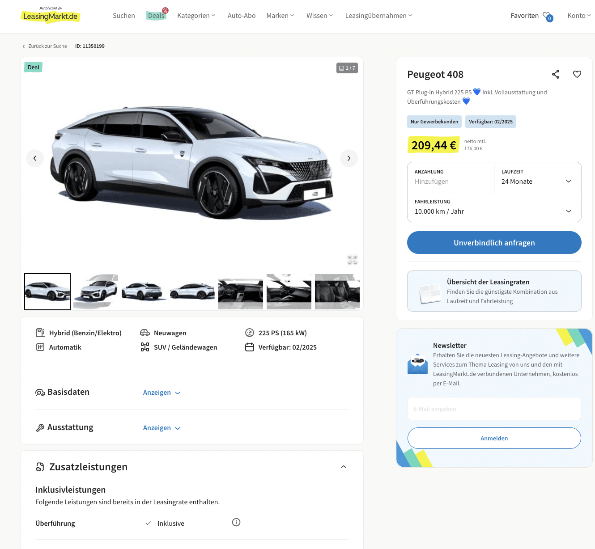Click the Deal badge on image
Viewport: 595px width, 549px height.
pyautogui.click(x=33, y=67)
